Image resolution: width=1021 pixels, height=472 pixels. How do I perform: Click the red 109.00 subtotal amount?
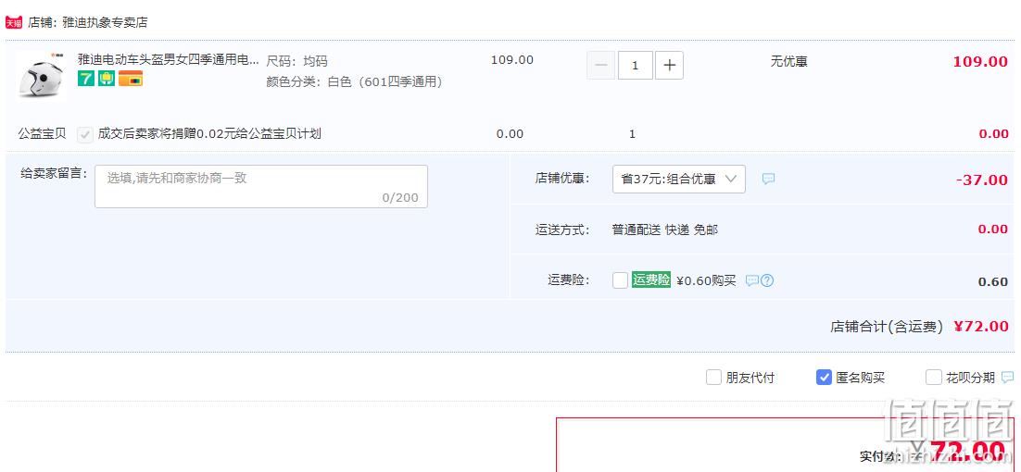point(980,62)
